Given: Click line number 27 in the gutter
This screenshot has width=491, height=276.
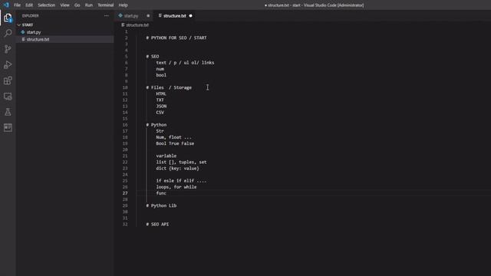Looking at the screenshot, I should [125, 193].
